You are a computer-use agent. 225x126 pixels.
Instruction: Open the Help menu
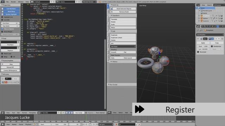(27, 2)
